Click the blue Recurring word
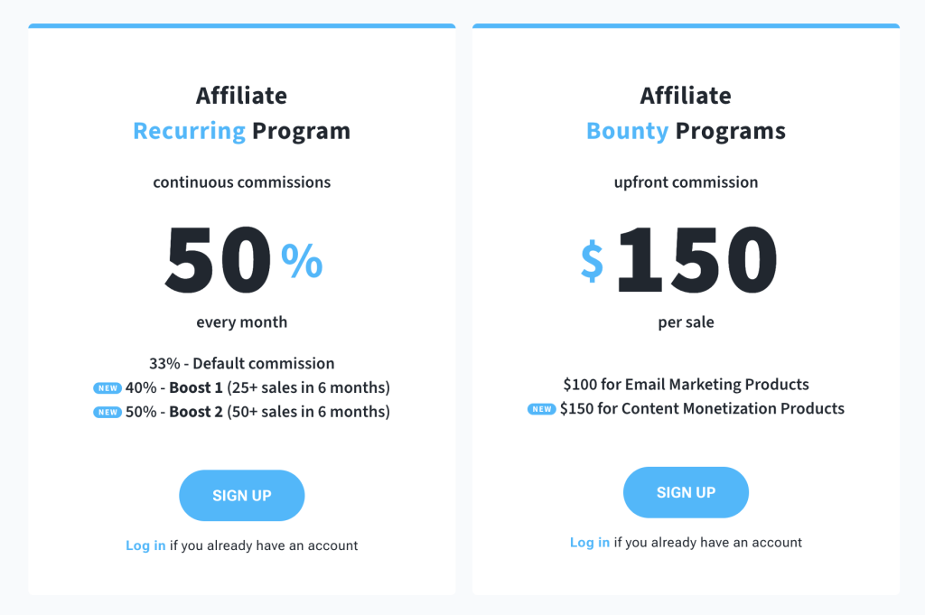Screen dimensions: 925x615 tap(190, 131)
